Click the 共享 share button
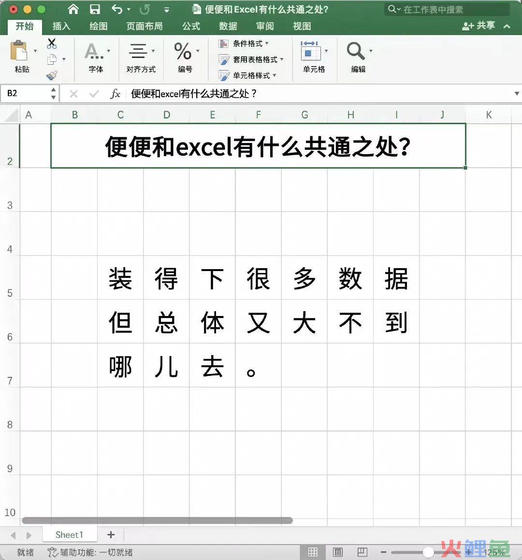522x560 pixels. click(478, 26)
